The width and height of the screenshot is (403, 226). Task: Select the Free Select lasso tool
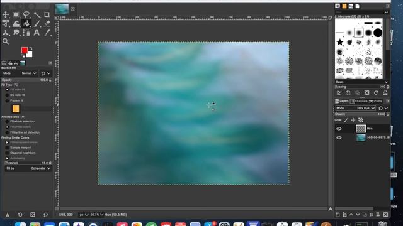[26, 14]
